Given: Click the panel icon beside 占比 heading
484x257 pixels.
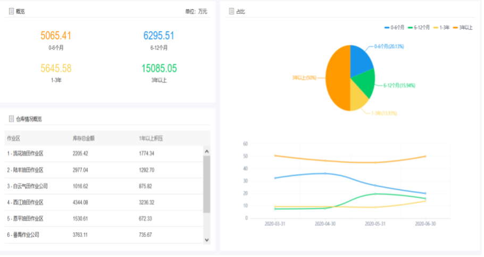Looking at the screenshot, I should 231,11.
